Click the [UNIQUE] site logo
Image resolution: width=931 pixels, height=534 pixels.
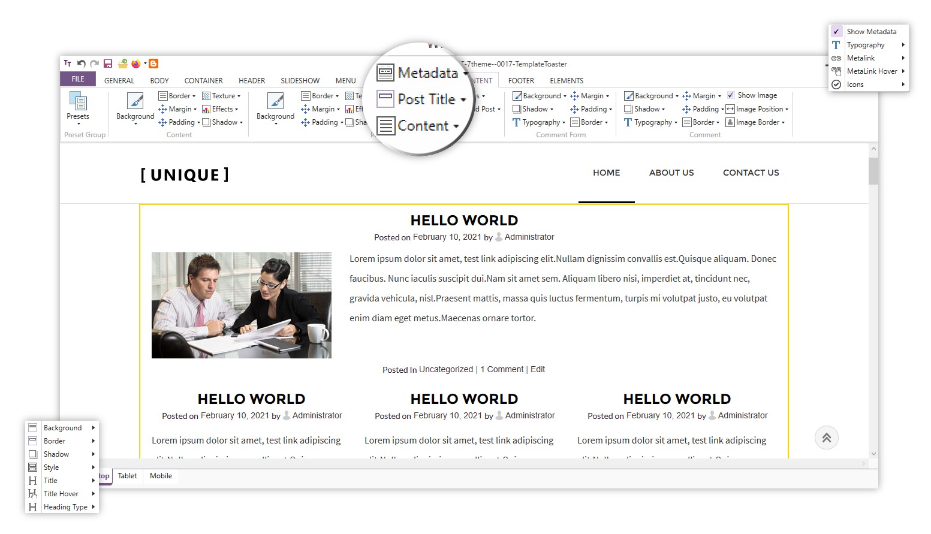pos(185,174)
